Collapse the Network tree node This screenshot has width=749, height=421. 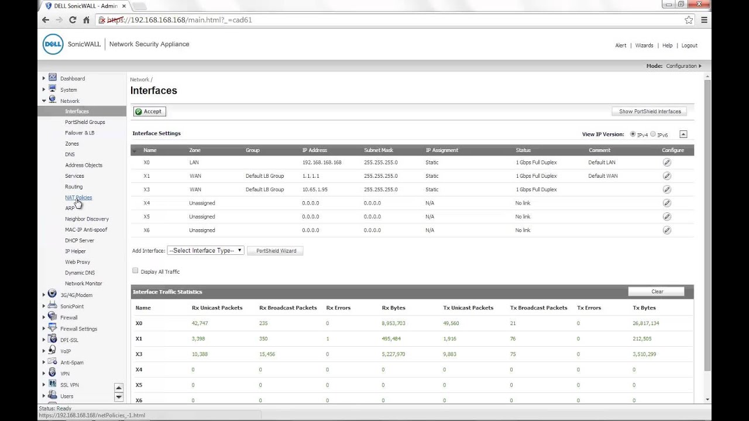coord(43,101)
